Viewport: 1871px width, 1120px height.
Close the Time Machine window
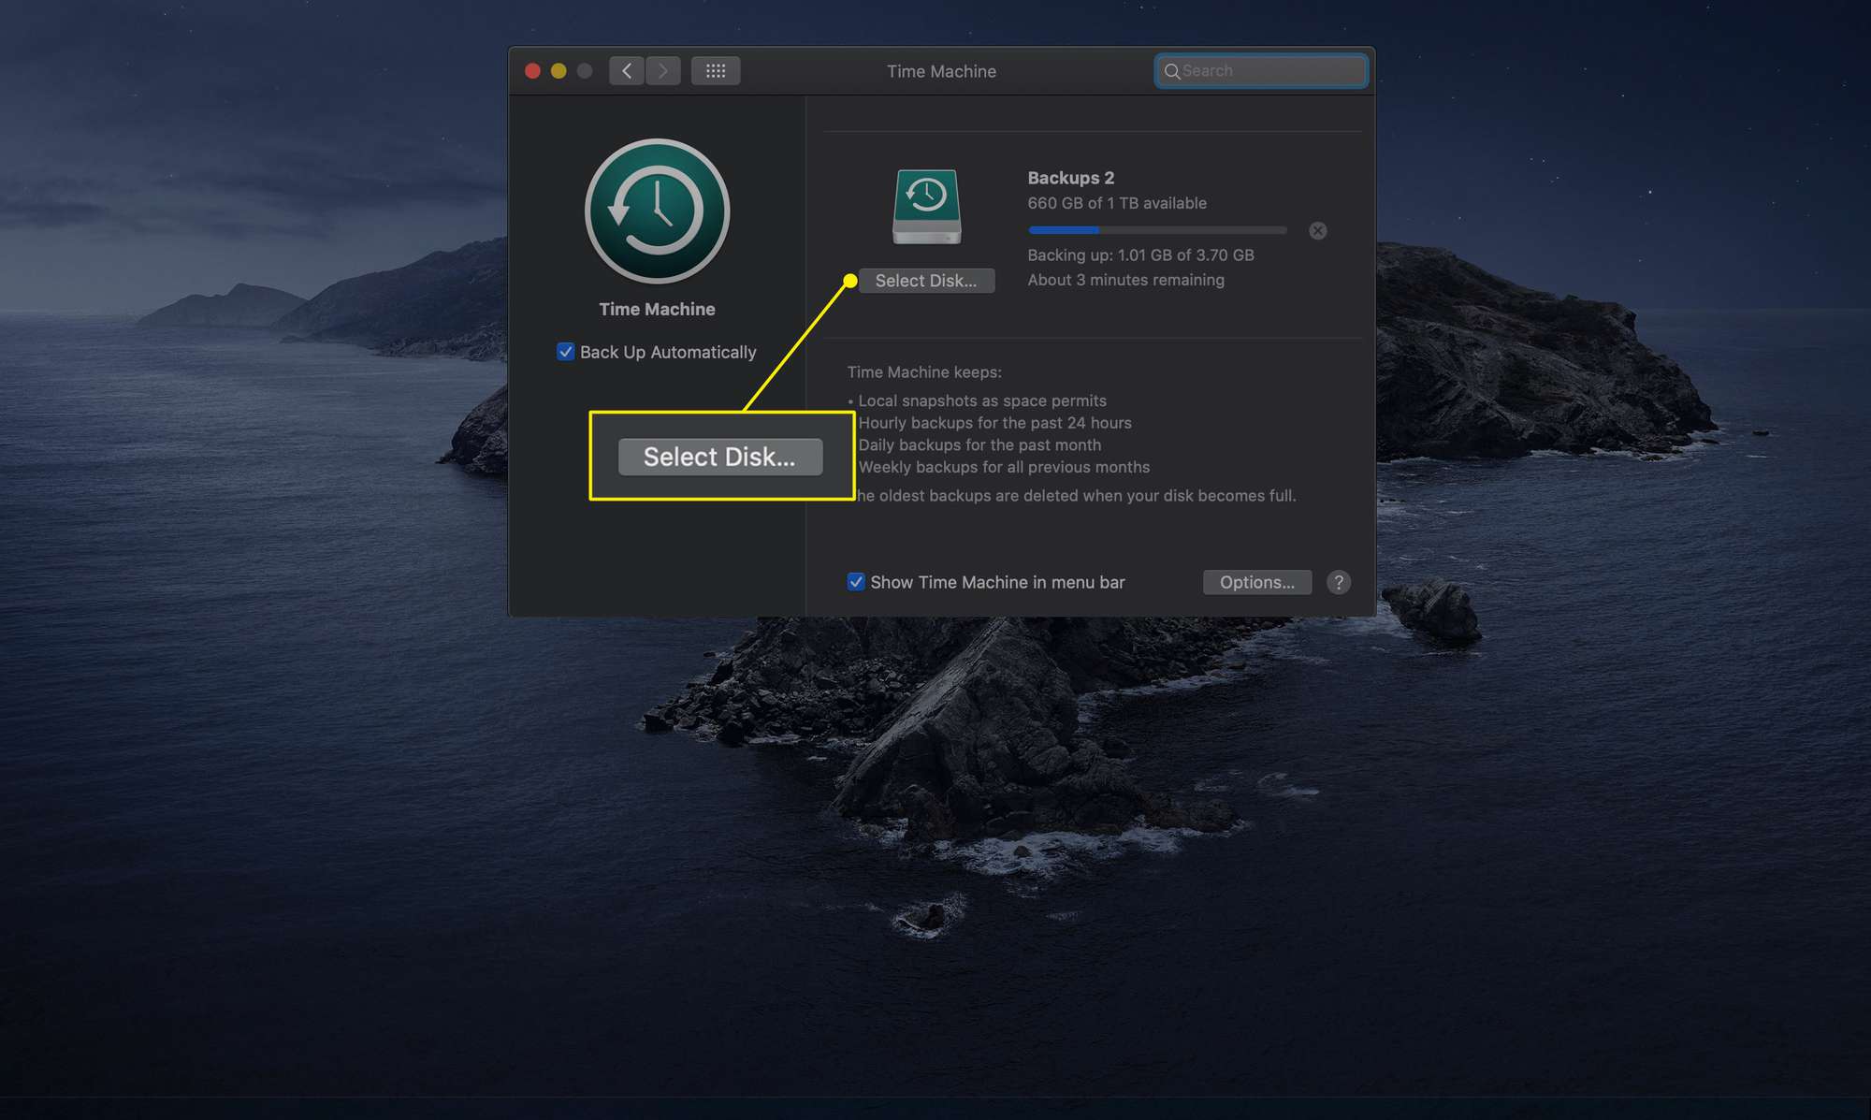[x=532, y=71]
